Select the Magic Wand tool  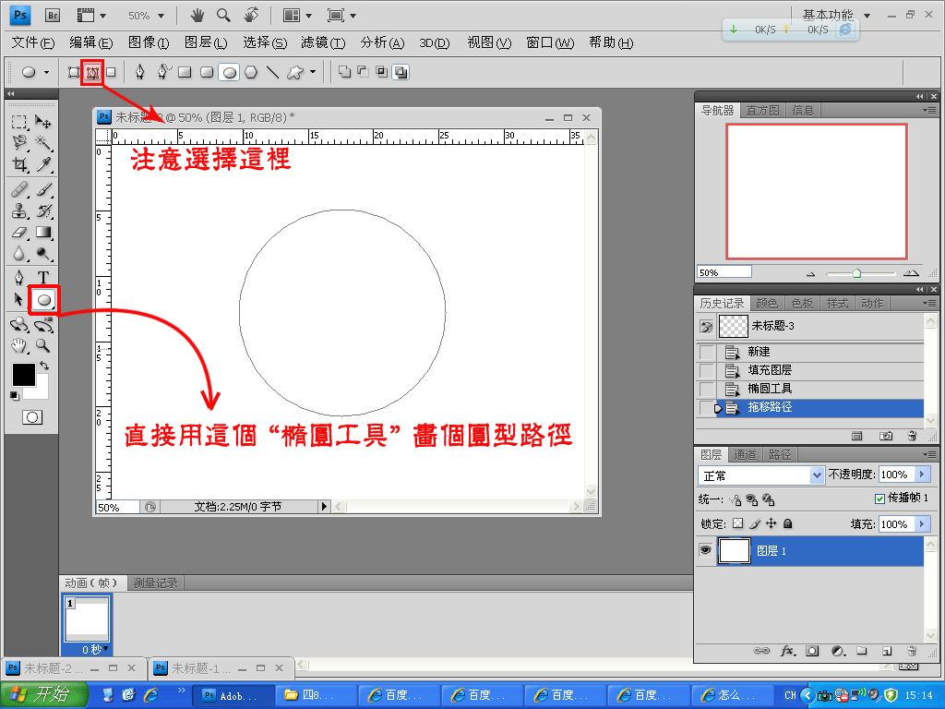coord(42,143)
